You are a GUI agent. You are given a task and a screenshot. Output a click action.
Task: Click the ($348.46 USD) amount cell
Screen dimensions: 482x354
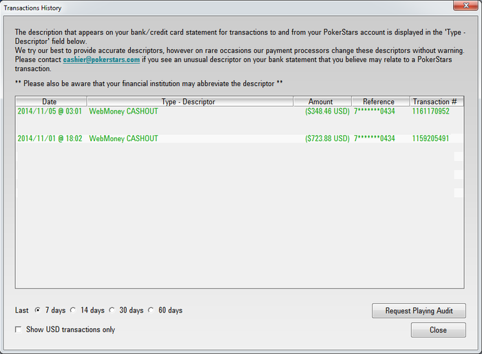[327, 112]
